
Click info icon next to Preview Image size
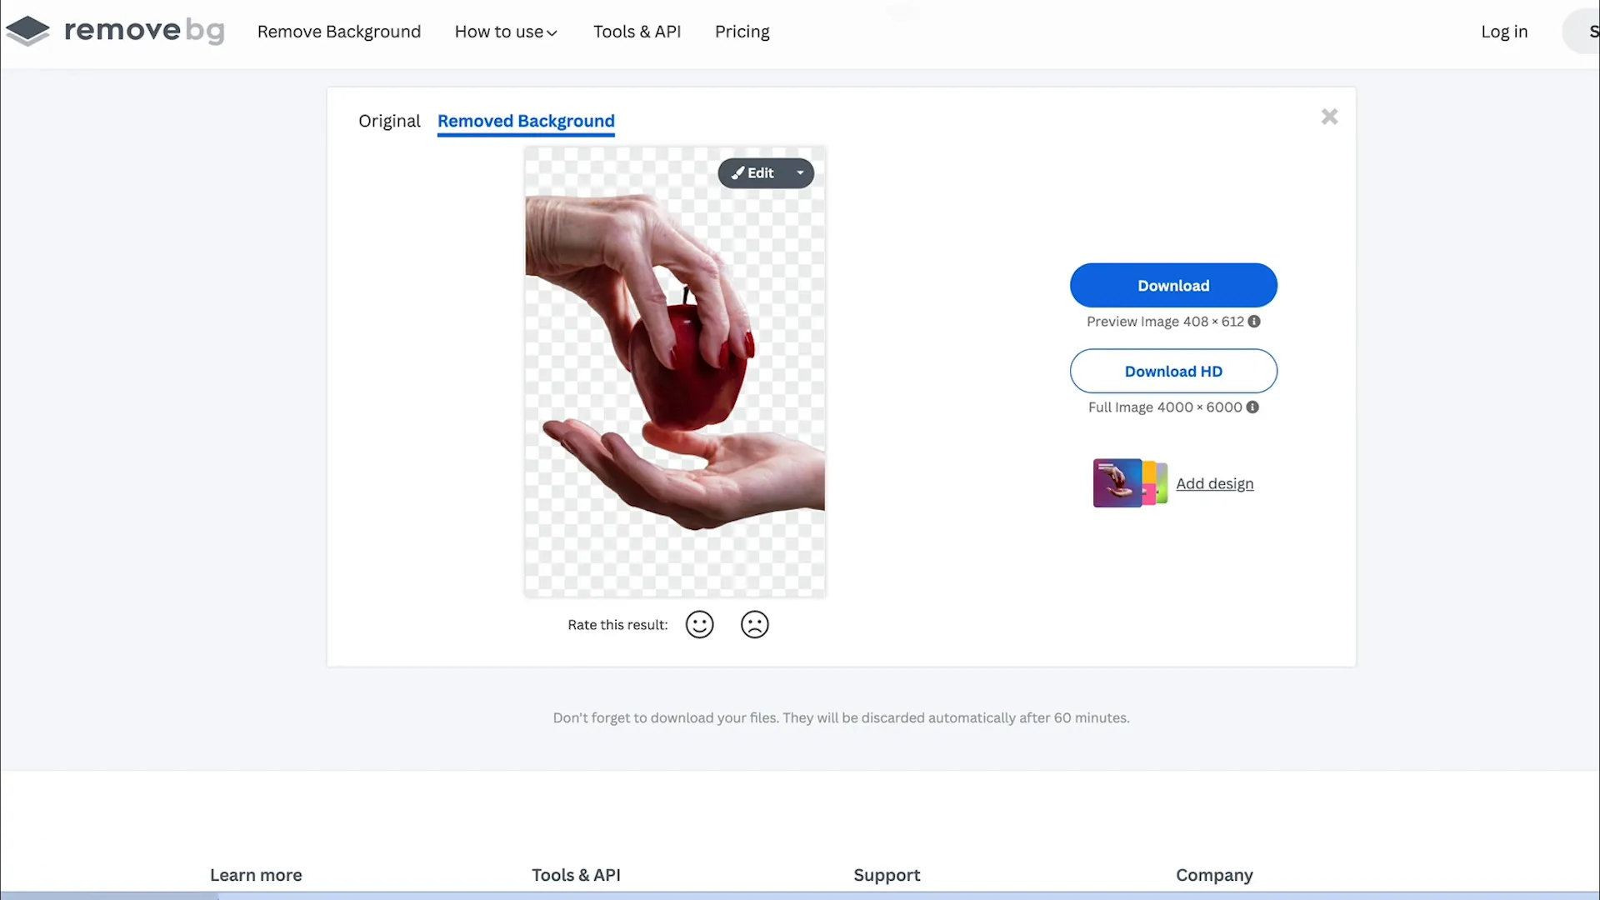click(x=1254, y=321)
